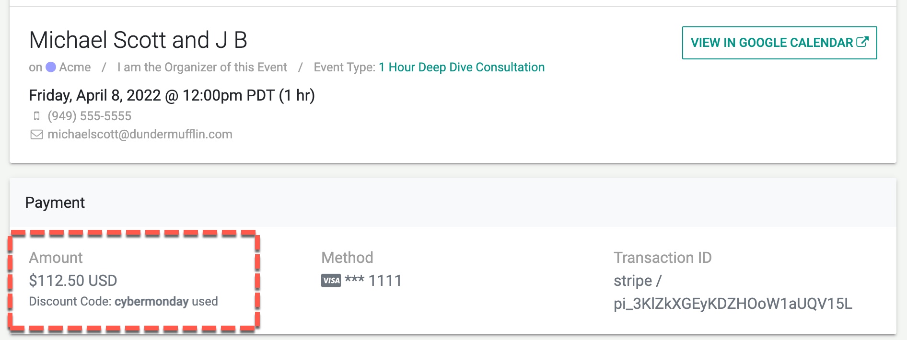The height and width of the screenshot is (340, 907).
Task: Click the Acme calendar name
Action: click(x=75, y=67)
